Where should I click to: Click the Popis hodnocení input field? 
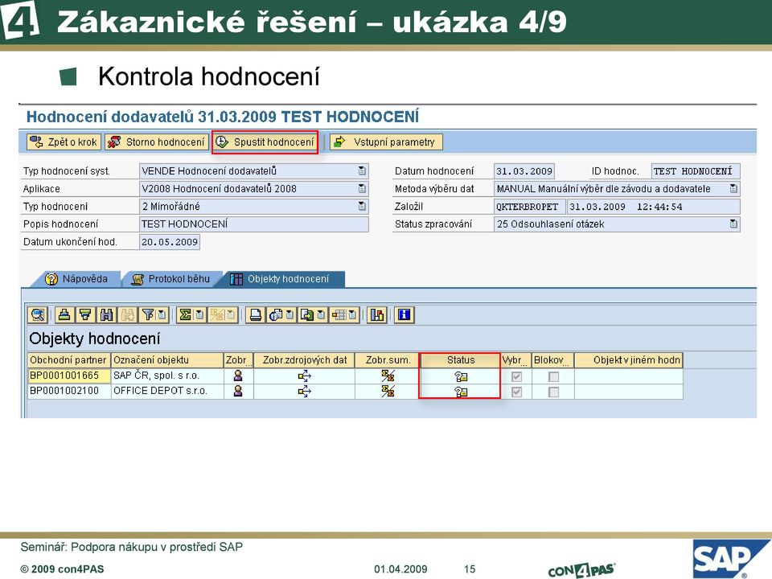pyautogui.click(x=253, y=224)
